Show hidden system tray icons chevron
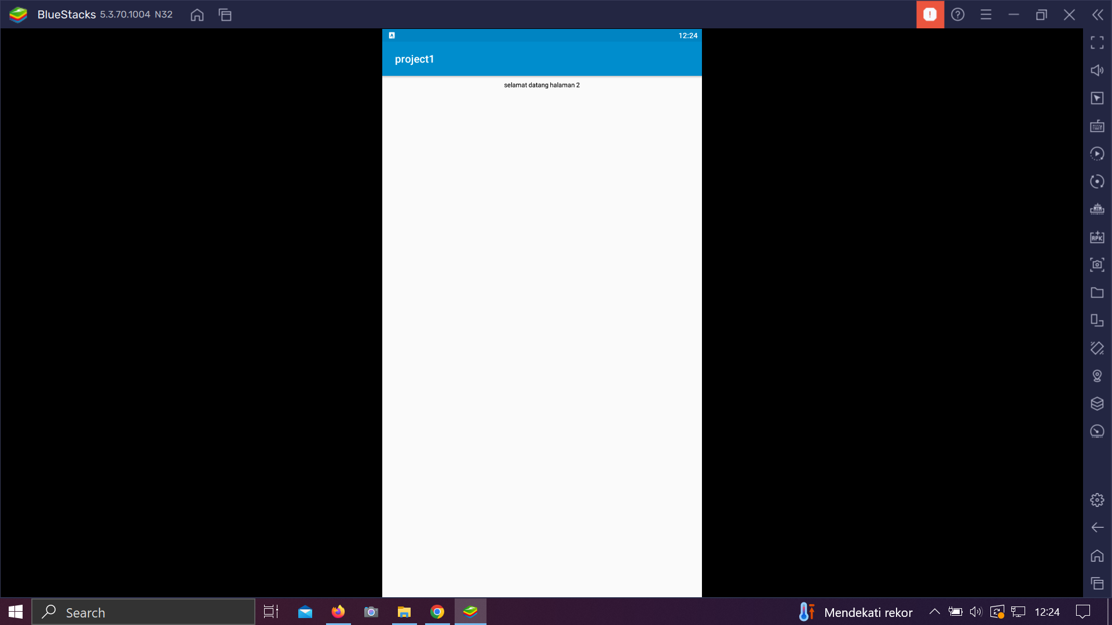Screen dimensions: 1112x625 (934, 612)
